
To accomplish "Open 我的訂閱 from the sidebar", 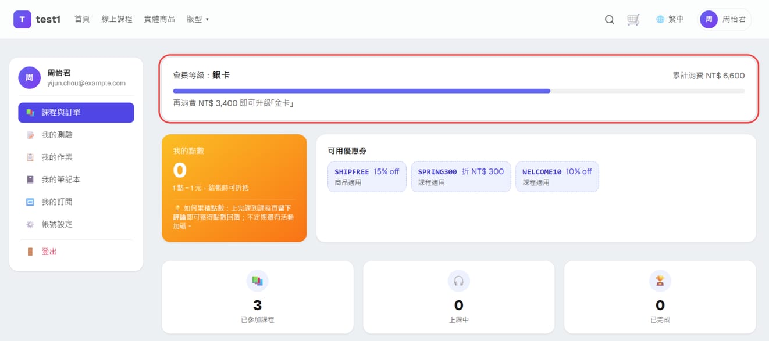I will (x=76, y=202).
